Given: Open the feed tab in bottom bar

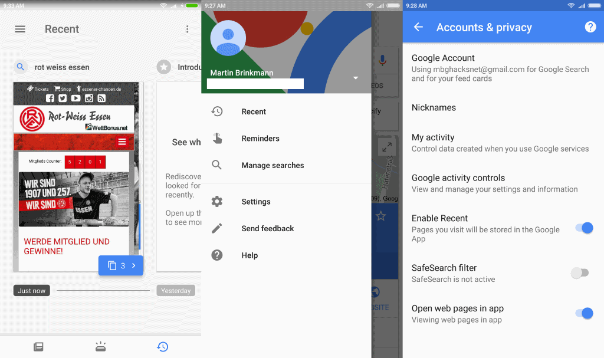Looking at the screenshot, I should coord(38,347).
